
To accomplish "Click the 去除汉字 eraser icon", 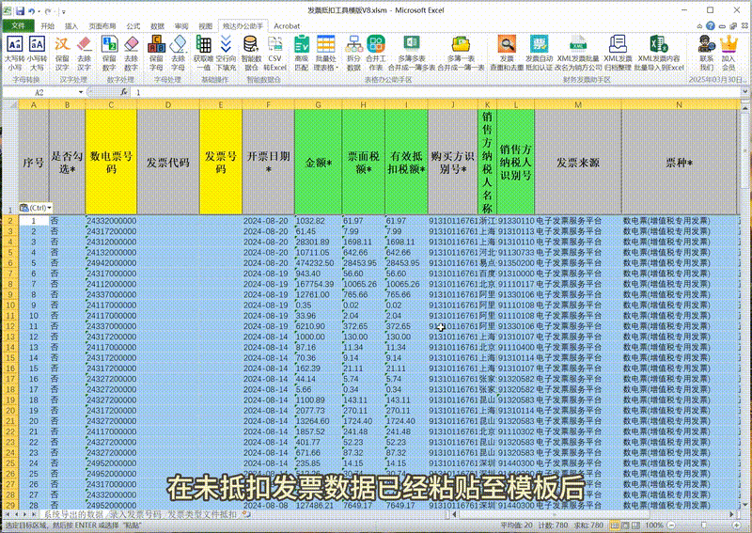I will 85,44.
